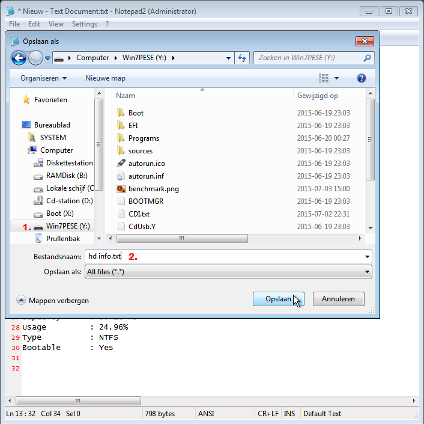Select BOOTMGR file icon
The height and width of the screenshot is (424, 424).
(121, 201)
